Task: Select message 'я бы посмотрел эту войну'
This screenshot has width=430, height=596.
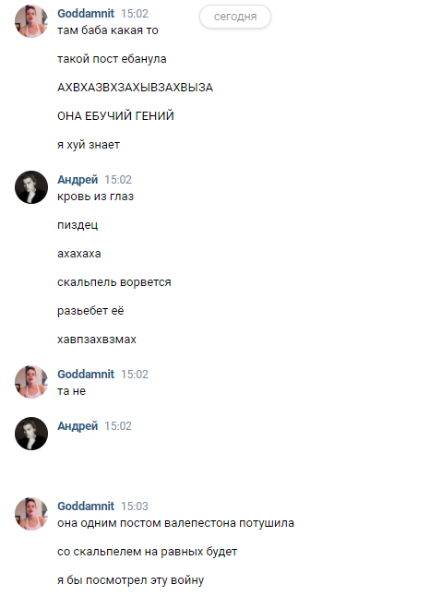Action: [x=130, y=580]
